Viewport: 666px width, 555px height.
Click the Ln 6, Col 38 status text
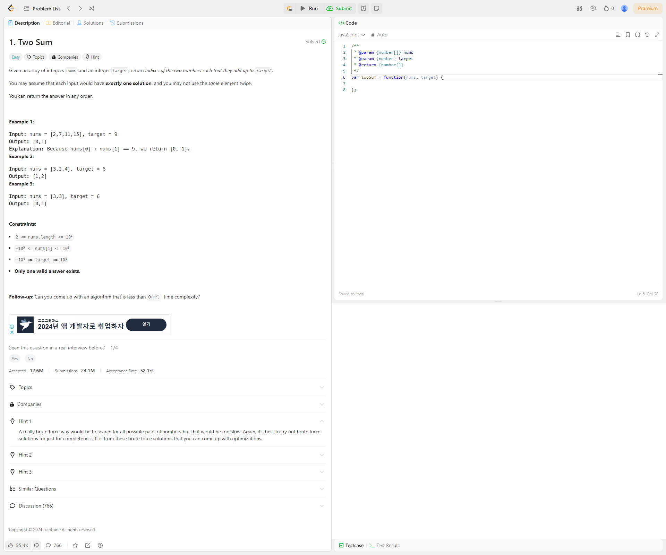click(x=647, y=294)
